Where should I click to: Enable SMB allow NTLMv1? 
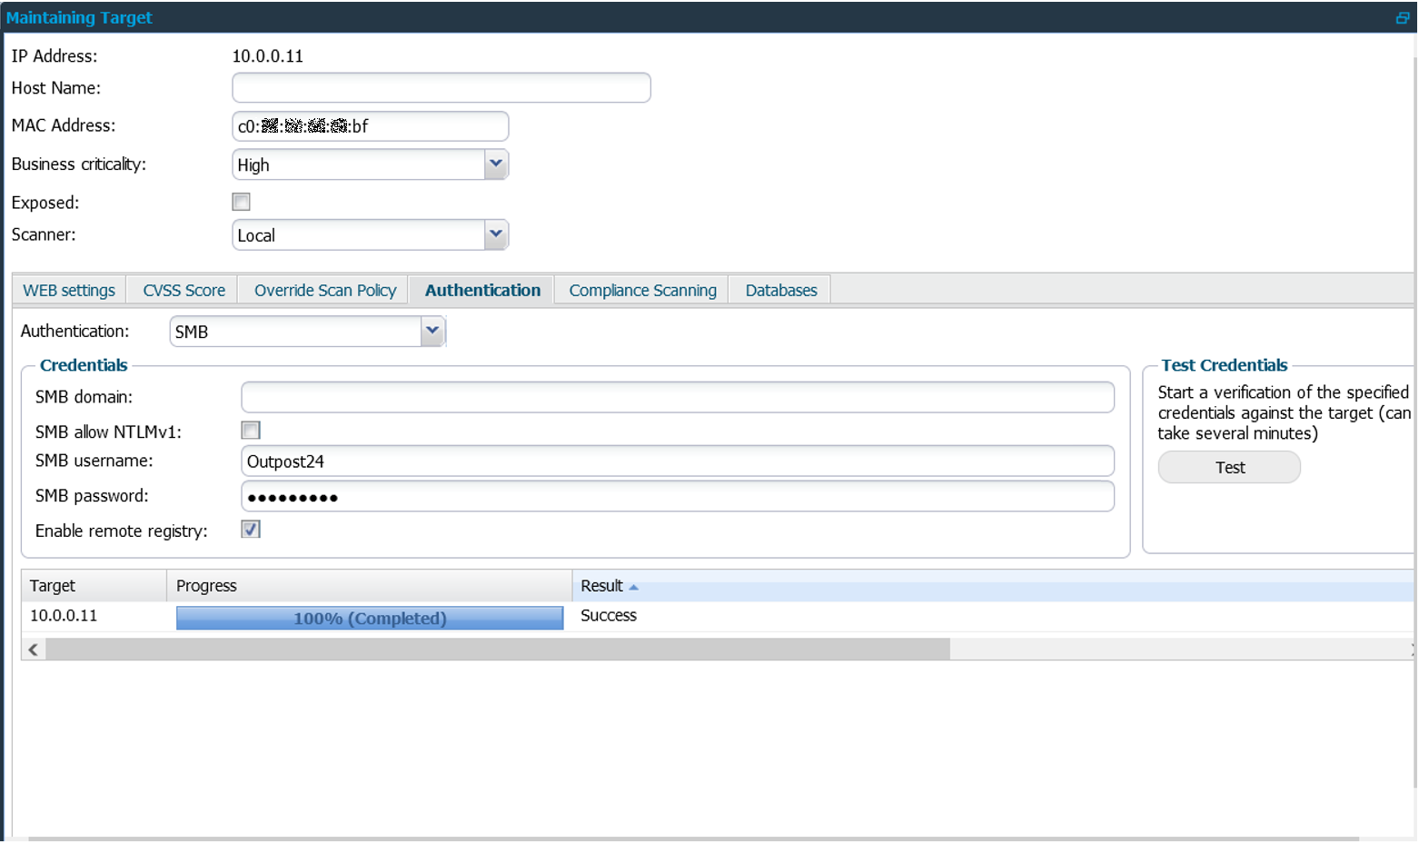(x=250, y=430)
